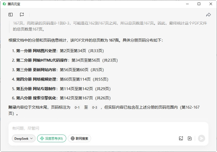The height and width of the screenshot is (152, 217).
Task: Click the share arrow icon
Action: pos(208,15)
